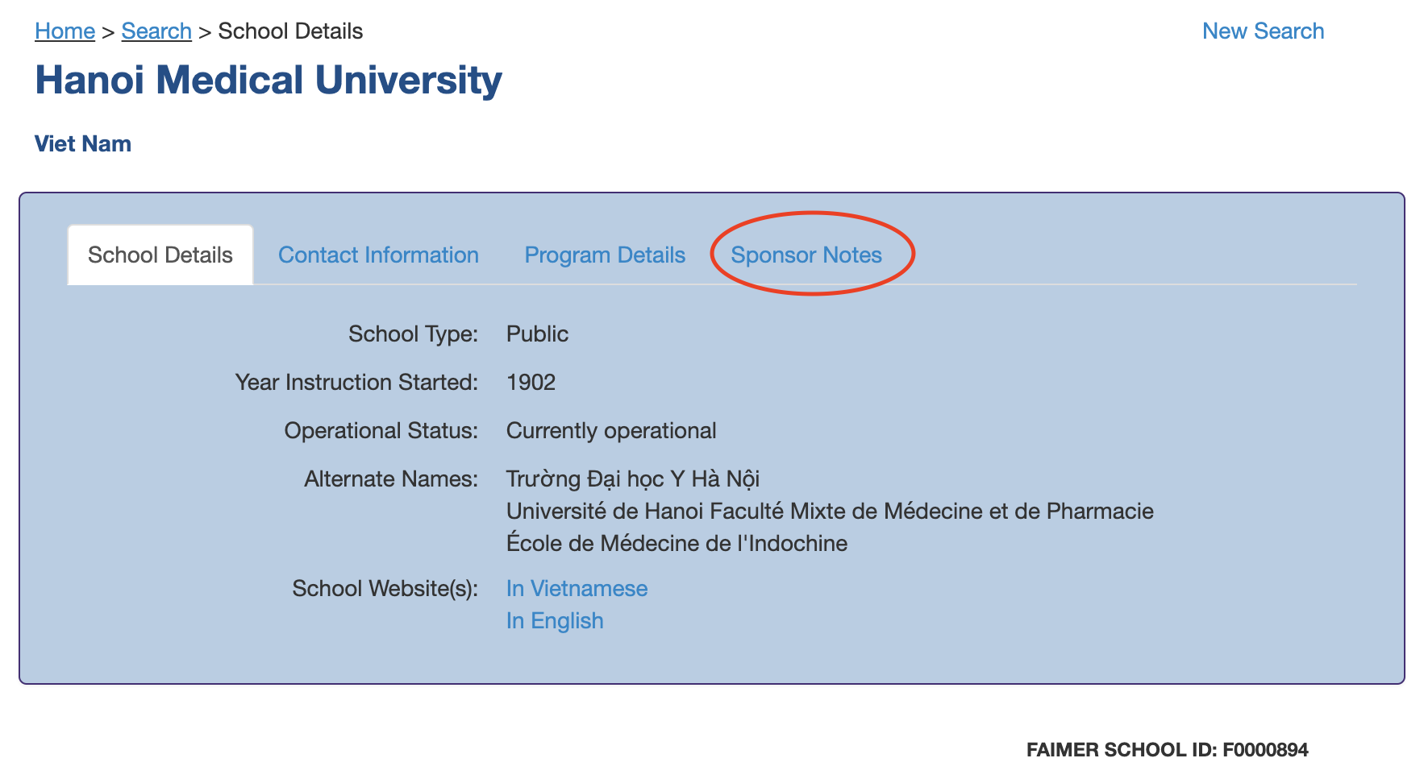The height and width of the screenshot is (783, 1424).
Task: Click the Operational Status label
Action: 381,430
